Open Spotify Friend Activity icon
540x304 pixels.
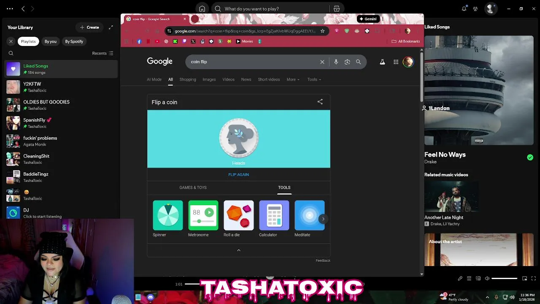tap(475, 8)
